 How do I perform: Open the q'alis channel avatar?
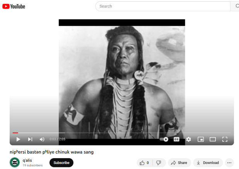(15, 162)
